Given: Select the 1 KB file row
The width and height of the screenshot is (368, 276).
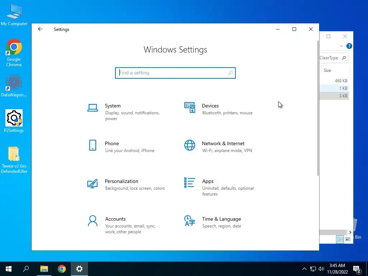Looking at the screenshot, I should [334, 88].
